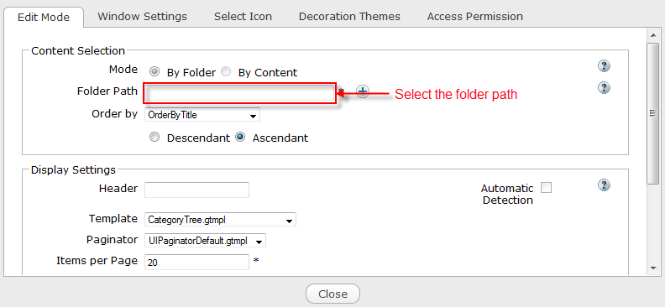The height and width of the screenshot is (307, 665).
Task: Select the By Folder radio button
Action: (154, 71)
